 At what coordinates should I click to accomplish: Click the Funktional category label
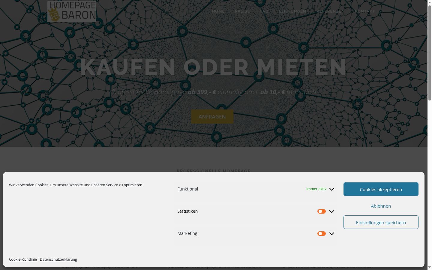click(188, 189)
